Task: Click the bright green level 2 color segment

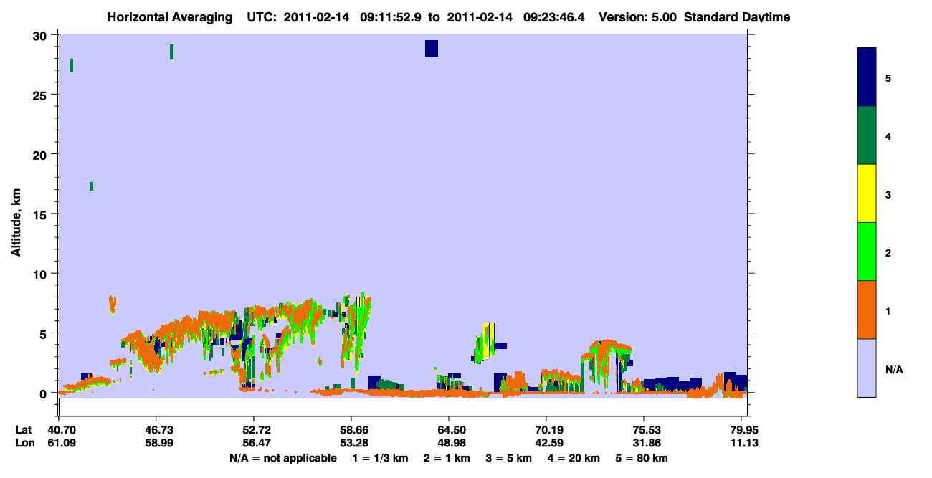Action: (867, 252)
